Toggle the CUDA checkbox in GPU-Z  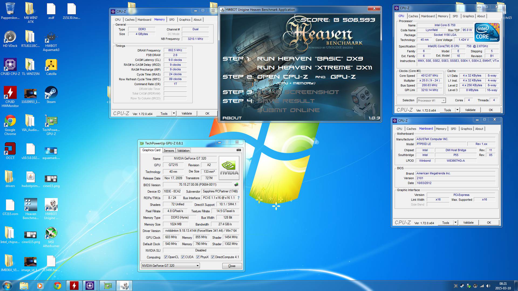183,257
